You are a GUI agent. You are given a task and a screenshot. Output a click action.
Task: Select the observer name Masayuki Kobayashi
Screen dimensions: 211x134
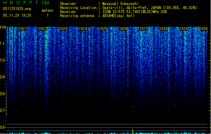[120, 4]
